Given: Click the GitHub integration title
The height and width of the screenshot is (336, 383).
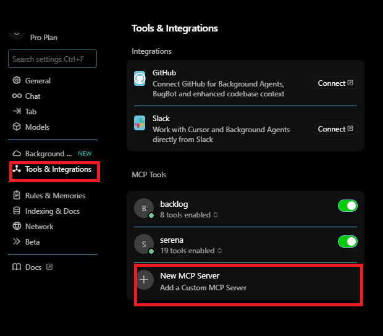Looking at the screenshot, I should click(164, 73).
